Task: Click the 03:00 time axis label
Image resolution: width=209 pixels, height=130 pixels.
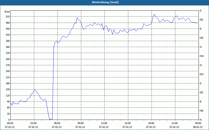Action: click(34, 123)
